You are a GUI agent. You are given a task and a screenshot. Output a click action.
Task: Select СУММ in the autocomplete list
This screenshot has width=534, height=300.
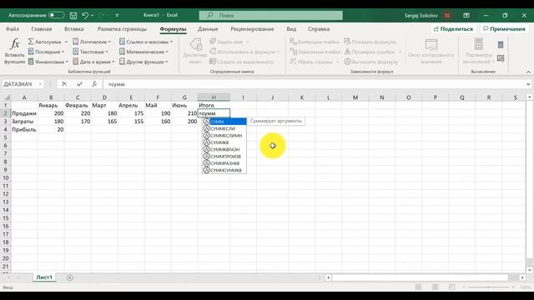[224, 122]
